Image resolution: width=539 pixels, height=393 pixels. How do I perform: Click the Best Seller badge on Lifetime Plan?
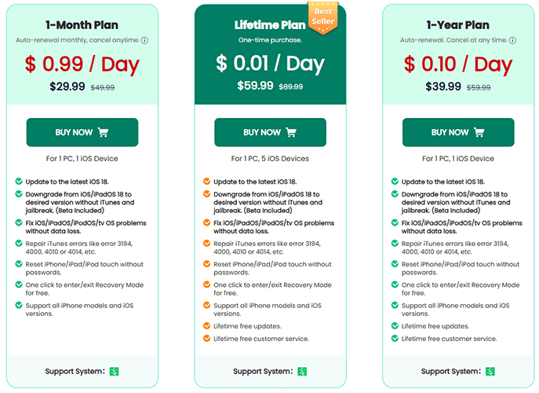pyautogui.click(x=322, y=17)
